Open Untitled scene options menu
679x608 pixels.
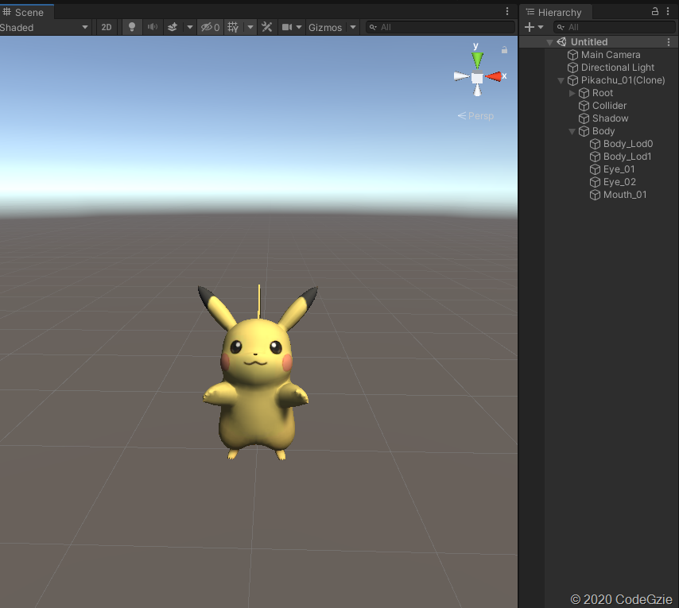(669, 42)
